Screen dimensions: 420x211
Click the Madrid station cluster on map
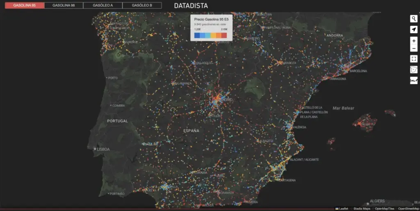tap(216, 100)
